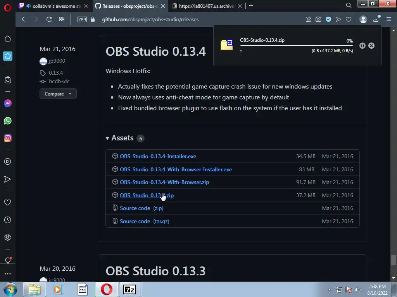Open Bookmarks heart in the sidebar
Screen dimensions: 397x297
point(8,202)
